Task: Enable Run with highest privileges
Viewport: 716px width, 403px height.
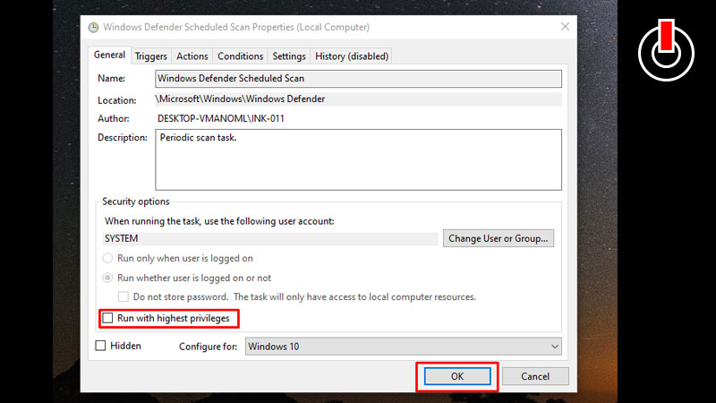Action: click(x=107, y=318)
